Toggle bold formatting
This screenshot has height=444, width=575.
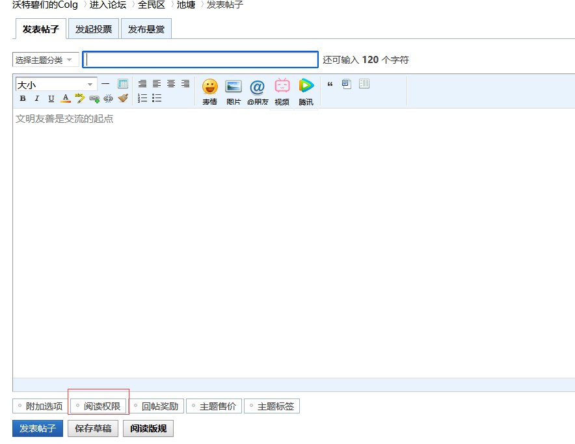tap(23, 98)
